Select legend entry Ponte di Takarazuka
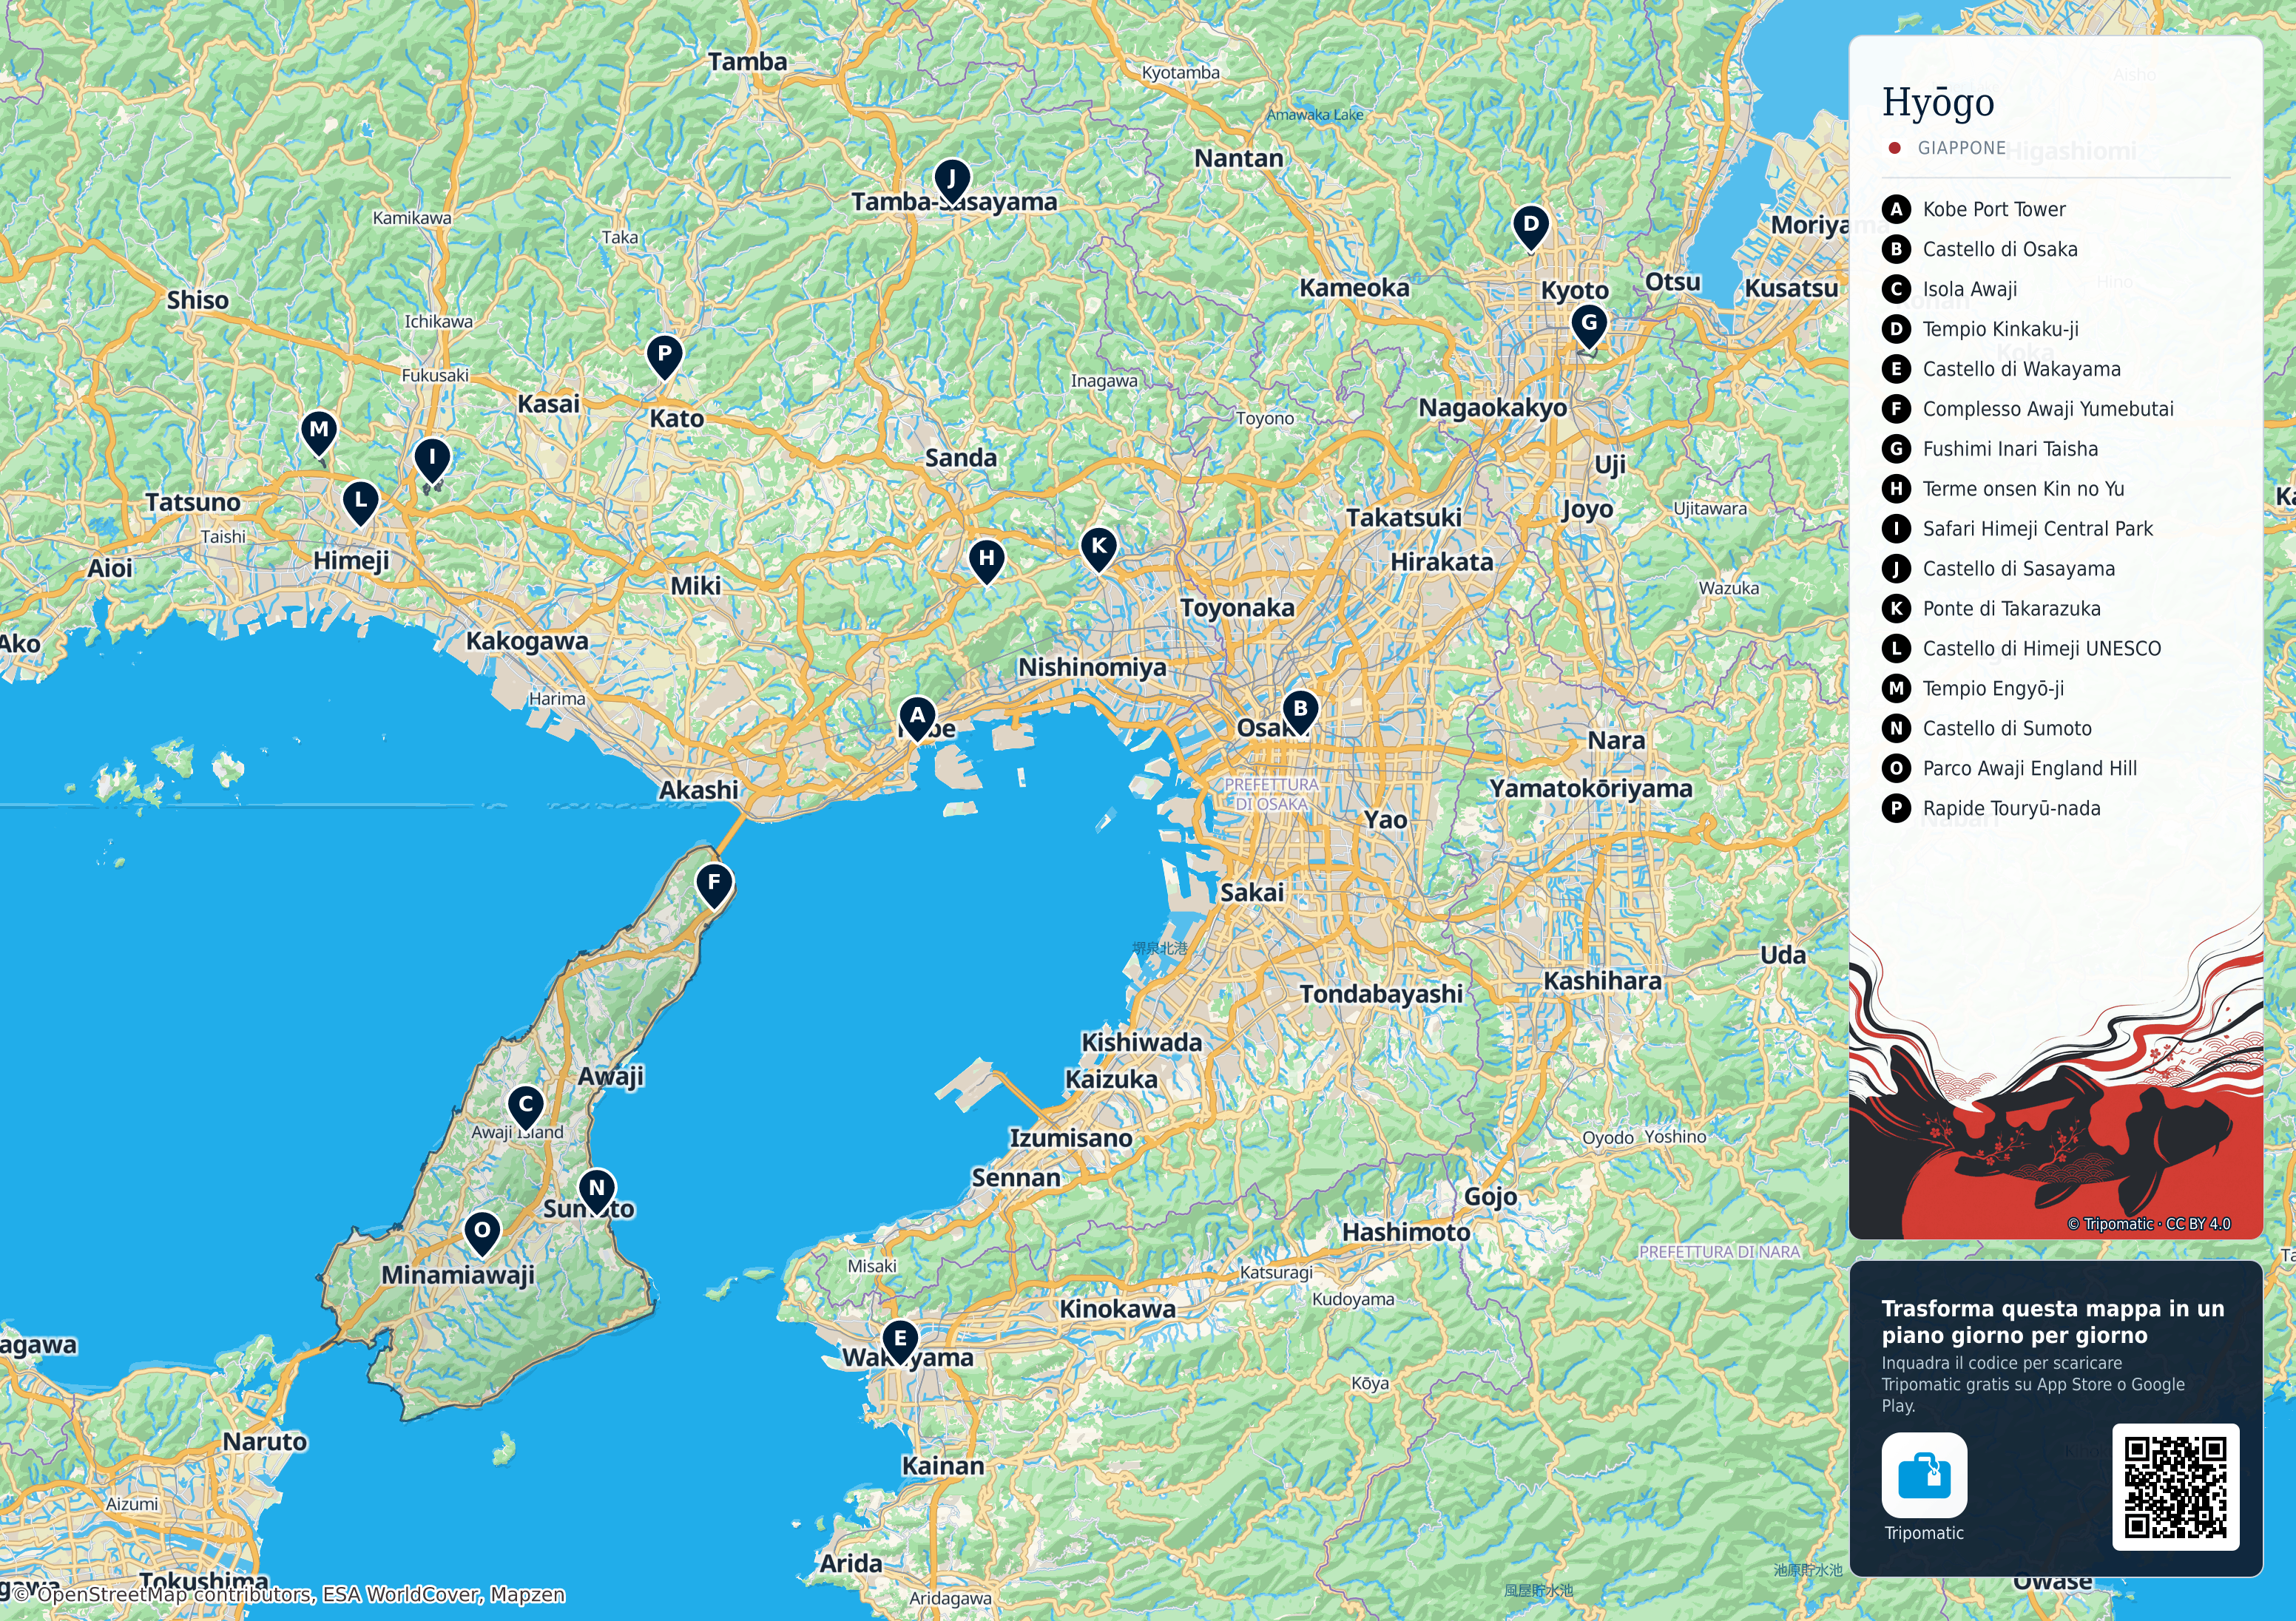The height and width of the screenshot is (1621, 2296). click(1992, 609)
